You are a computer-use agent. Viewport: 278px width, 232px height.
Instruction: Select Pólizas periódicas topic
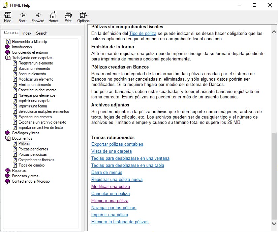(x=32, y=154)
